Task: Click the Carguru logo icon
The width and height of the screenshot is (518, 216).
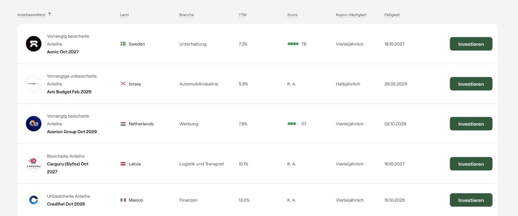Action: click(34, 164)
